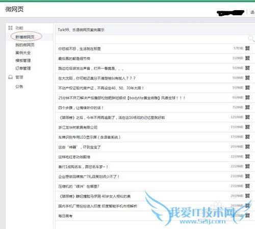The width and height of the screenshot is (255, 229).
Task: Click the magnifier search icon
Action: 251,39
